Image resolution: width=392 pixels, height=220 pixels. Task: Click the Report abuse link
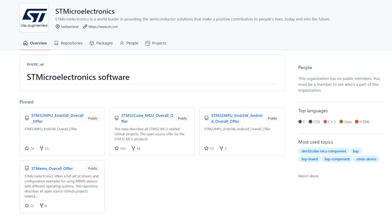(x=308, y=176)
